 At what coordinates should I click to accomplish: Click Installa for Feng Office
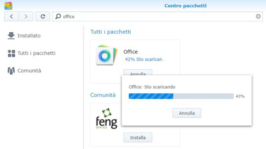(138, 138)
